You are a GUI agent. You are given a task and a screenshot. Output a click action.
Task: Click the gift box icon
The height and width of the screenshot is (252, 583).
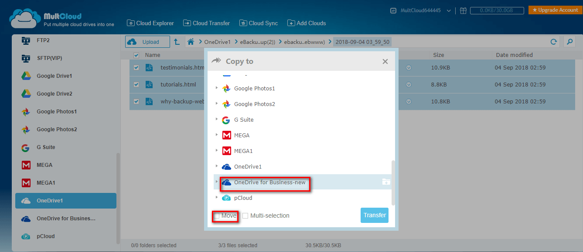coord(463,10)
